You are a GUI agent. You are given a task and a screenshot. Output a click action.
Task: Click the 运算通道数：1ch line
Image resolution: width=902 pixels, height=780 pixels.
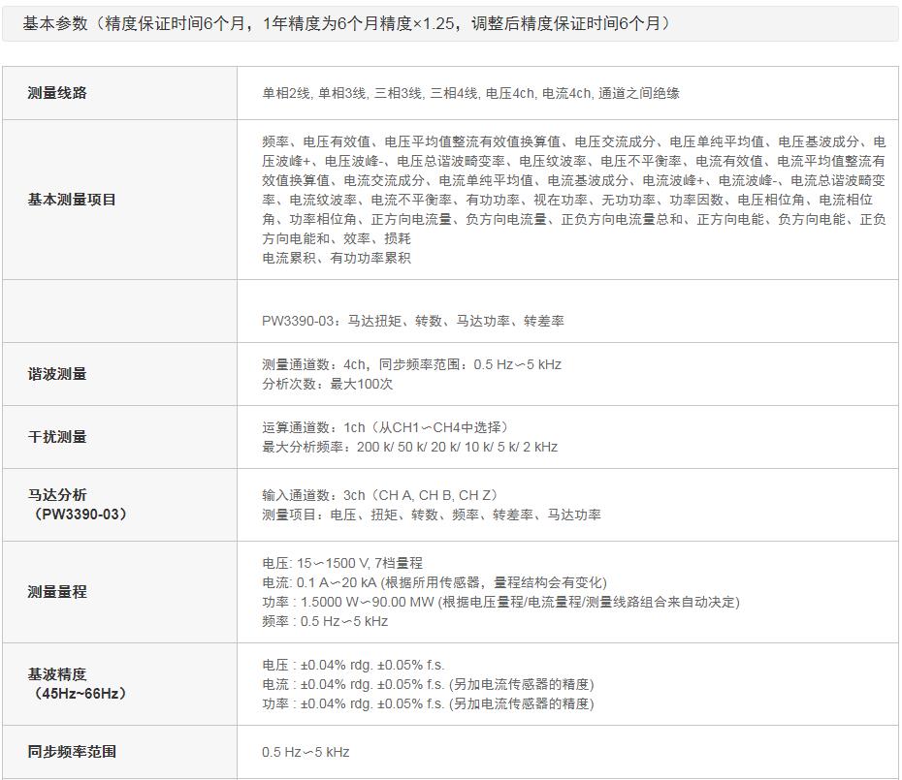coord(385,427)
